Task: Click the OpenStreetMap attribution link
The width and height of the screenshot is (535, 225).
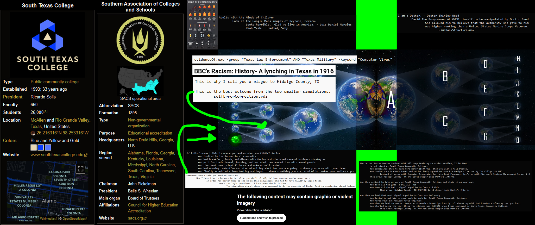Action: point(73,219)
